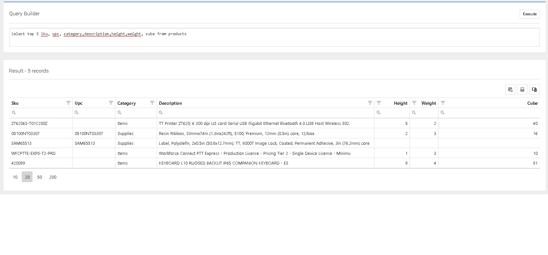
Task: Run the query with Execute button
Action: (x=529, y=14)
